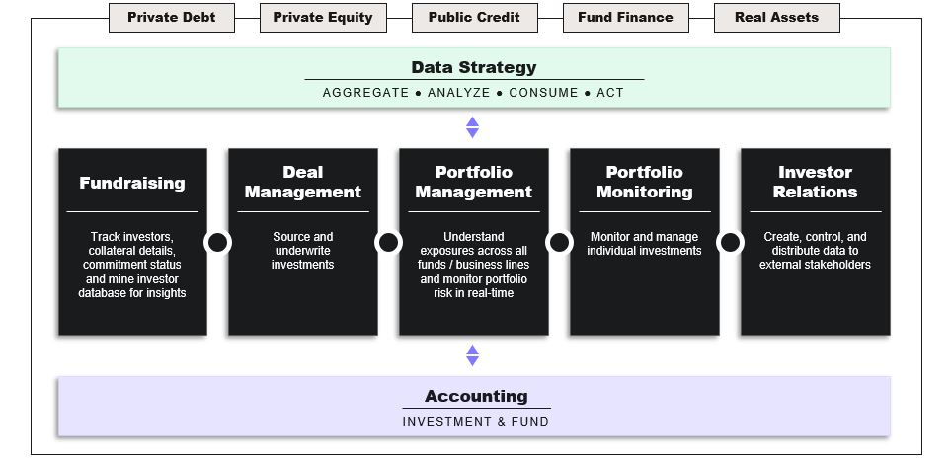952x470 pixels.
Task: Open the Investor Relations card
Action: click(x=816, y=242)
